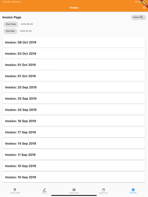Open Invoice: 08 Oct 2019 card

coord(74,42)
